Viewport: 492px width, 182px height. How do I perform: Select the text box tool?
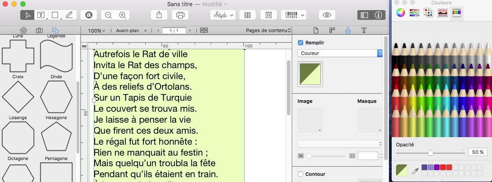41,15
